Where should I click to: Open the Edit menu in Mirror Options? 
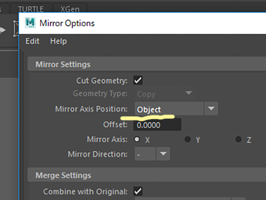(32, 41)
